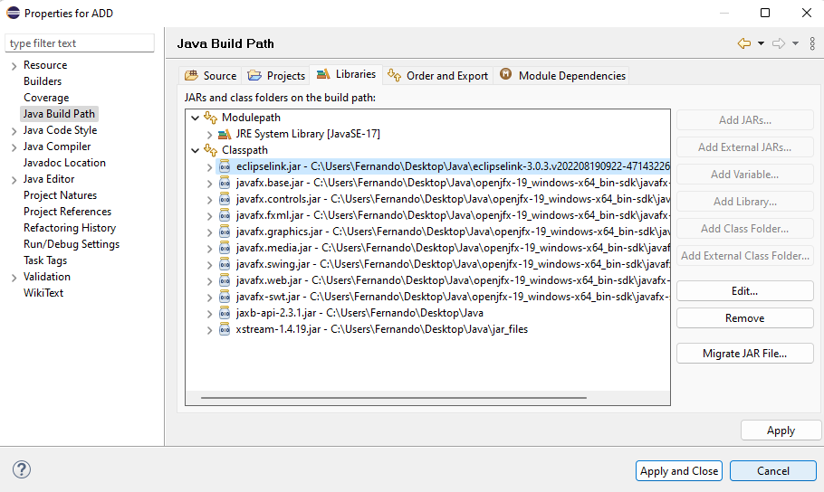Select Javadoc Location in sidebar
824x492 pixels.
click(x=64, y=163)
